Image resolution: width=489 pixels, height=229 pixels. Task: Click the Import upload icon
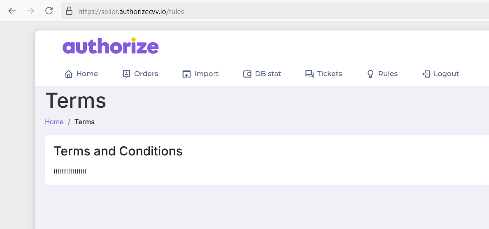click(186, 74)
